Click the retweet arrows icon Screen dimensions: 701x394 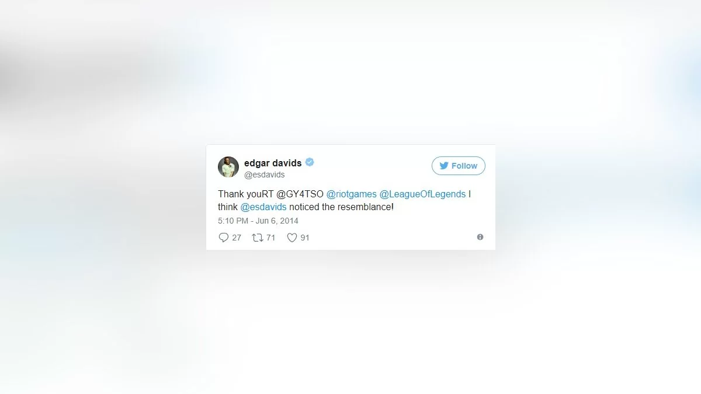pos(257,238)
